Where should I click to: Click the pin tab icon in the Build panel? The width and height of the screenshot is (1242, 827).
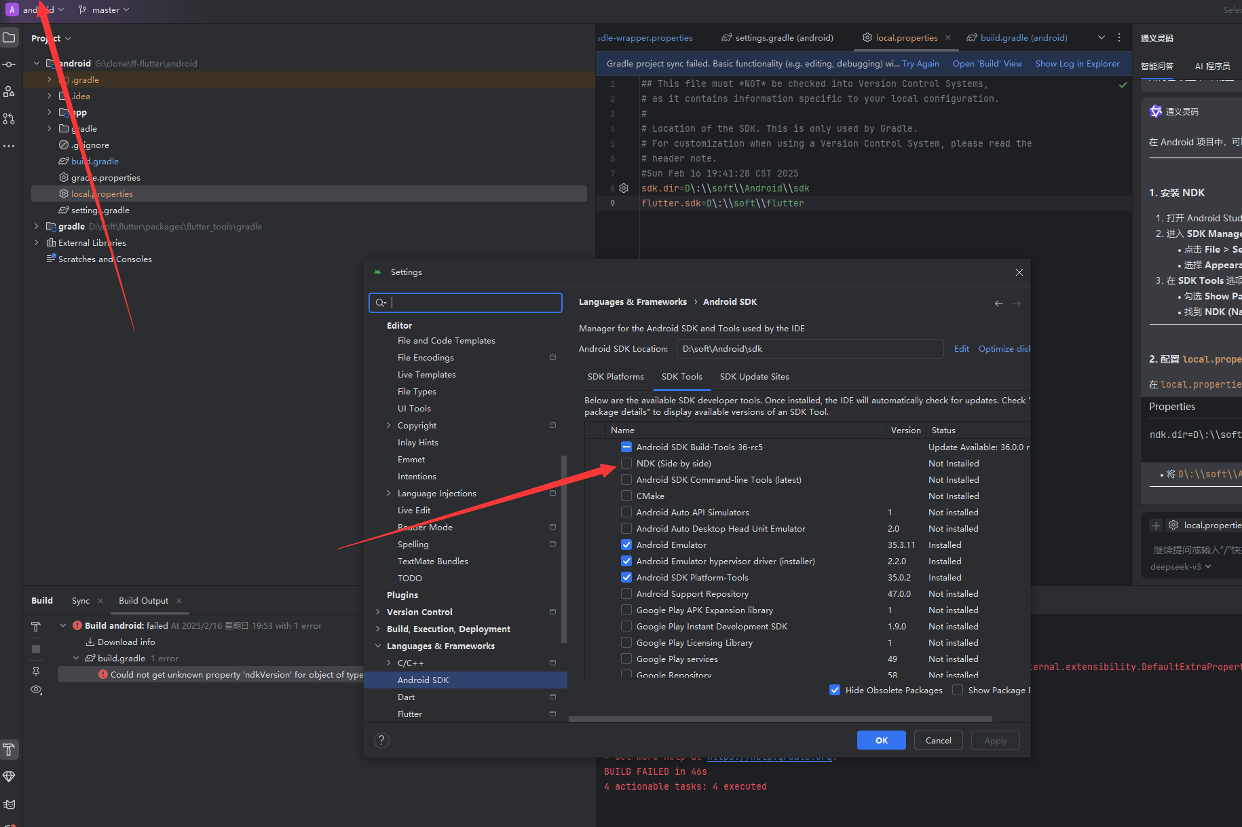click(36, 671)
